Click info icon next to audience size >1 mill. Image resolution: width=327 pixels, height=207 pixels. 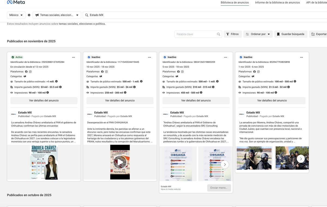coord(56,81)
